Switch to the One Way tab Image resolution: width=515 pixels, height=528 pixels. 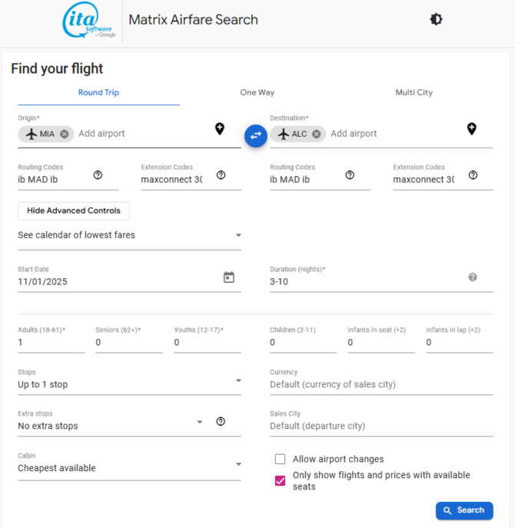tap(257, 92)
